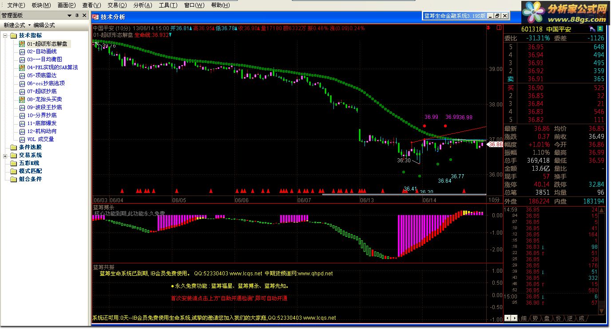Select the 条件选股 folder icon
The image size is (611, 329).
[x=13, y=147]
